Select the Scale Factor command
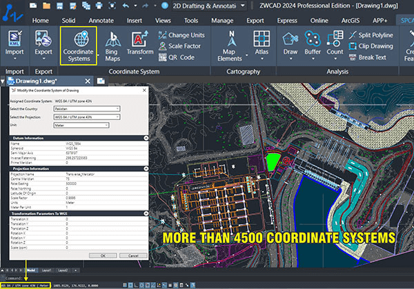Viewport: 414px width, 289px height. [179, 46]
